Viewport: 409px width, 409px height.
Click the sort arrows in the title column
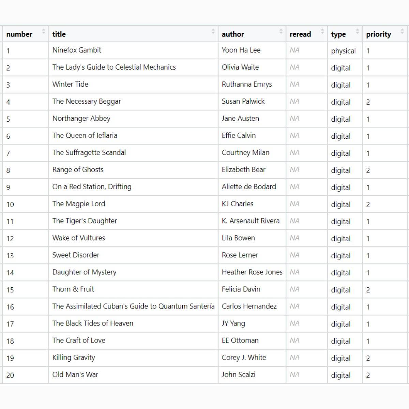click(213, 32)
